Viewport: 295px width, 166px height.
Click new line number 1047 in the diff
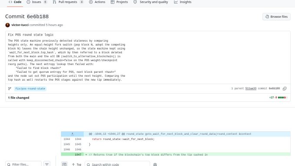78,155
